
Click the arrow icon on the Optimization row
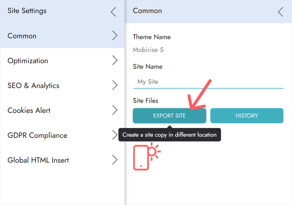[115, 61]
